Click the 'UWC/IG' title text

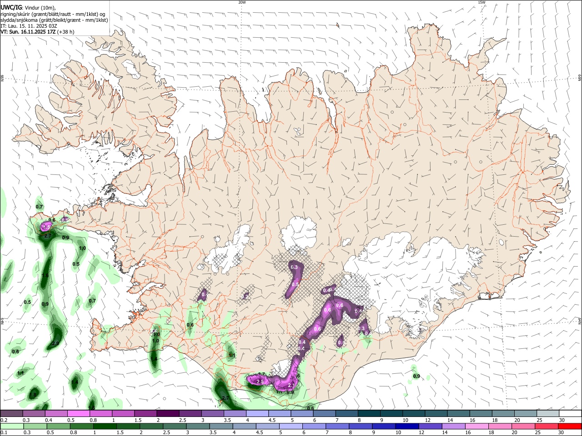click(11, 7)
